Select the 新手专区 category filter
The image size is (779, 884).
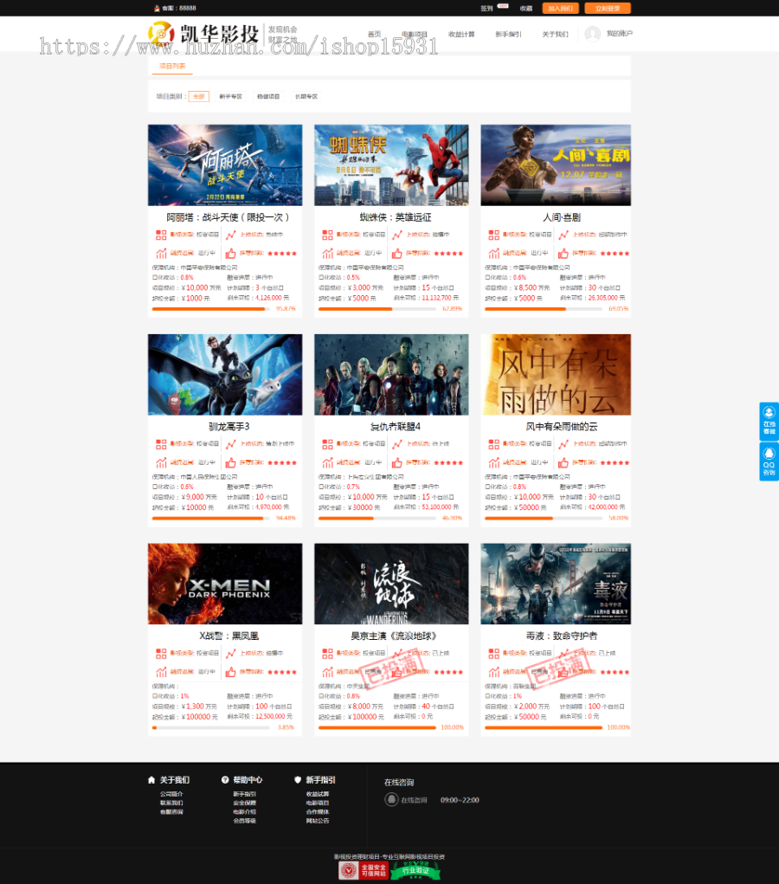click(230, 96)
